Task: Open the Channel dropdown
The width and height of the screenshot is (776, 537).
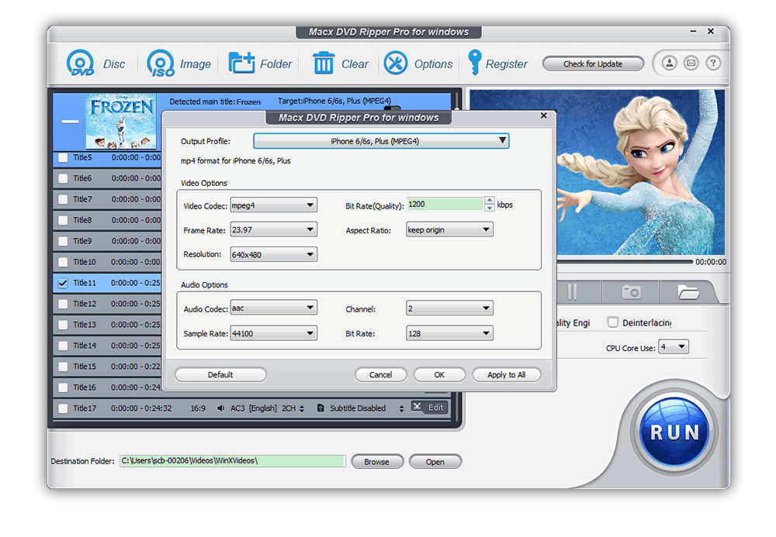Action: click(449, 308)
